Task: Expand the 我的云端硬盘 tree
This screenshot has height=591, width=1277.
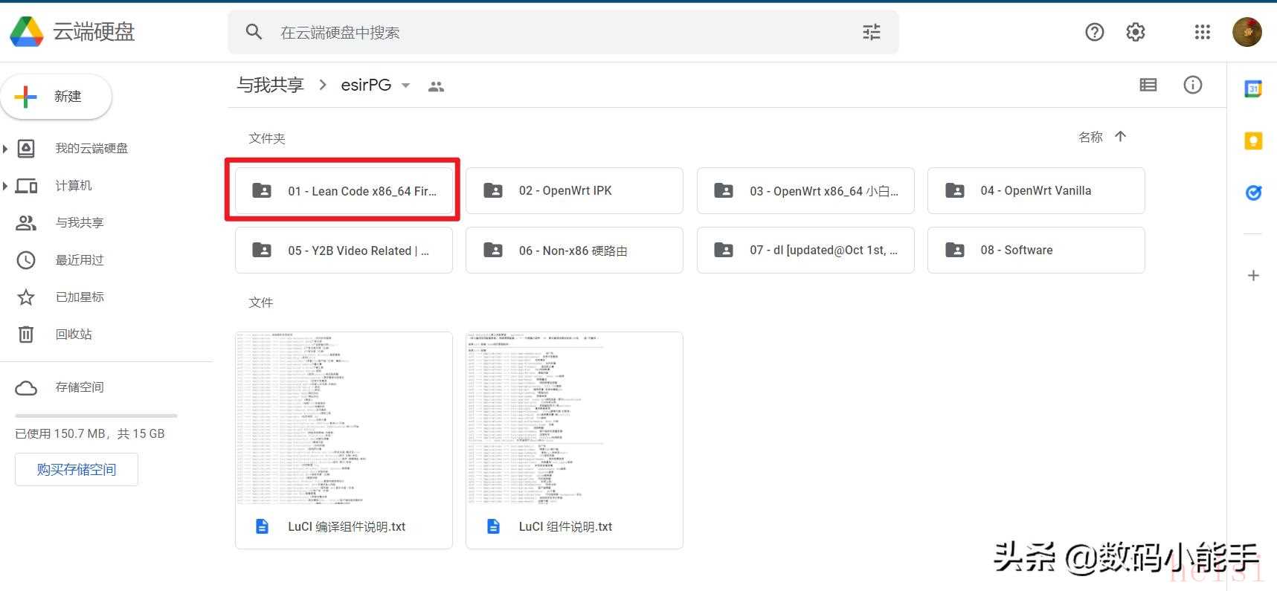Action: 6,149
